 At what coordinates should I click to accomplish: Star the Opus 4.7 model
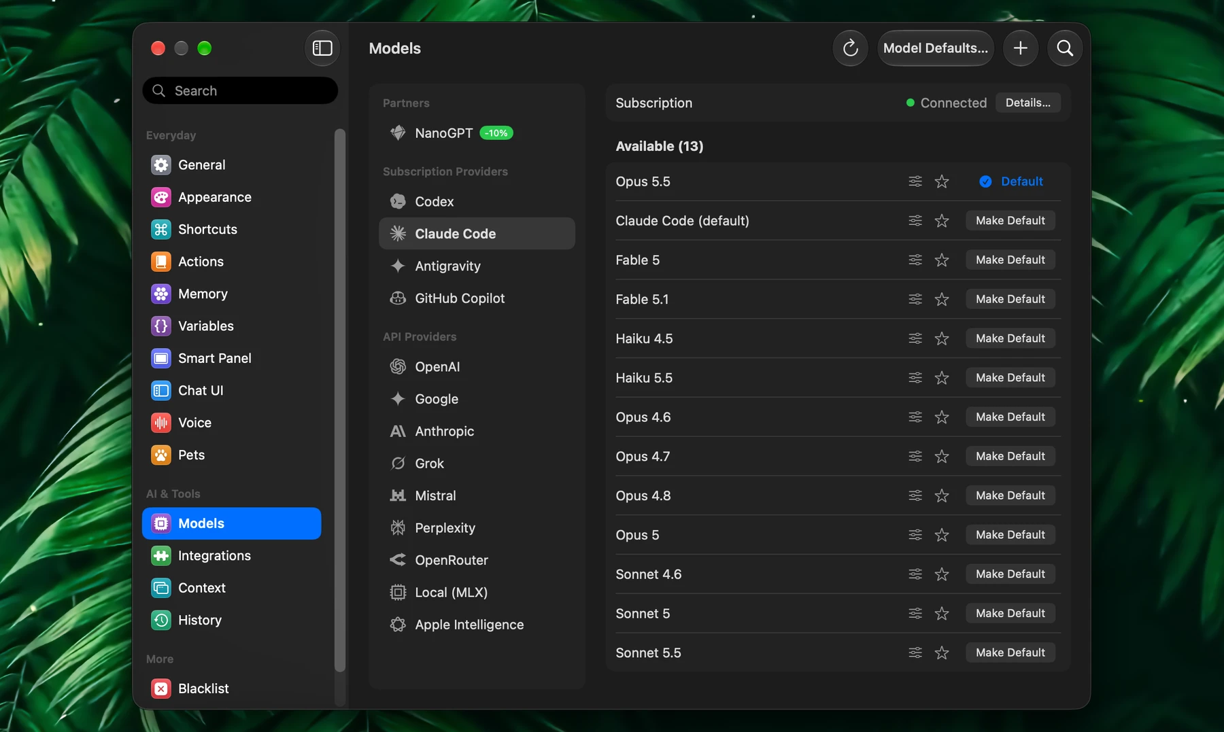942,457
